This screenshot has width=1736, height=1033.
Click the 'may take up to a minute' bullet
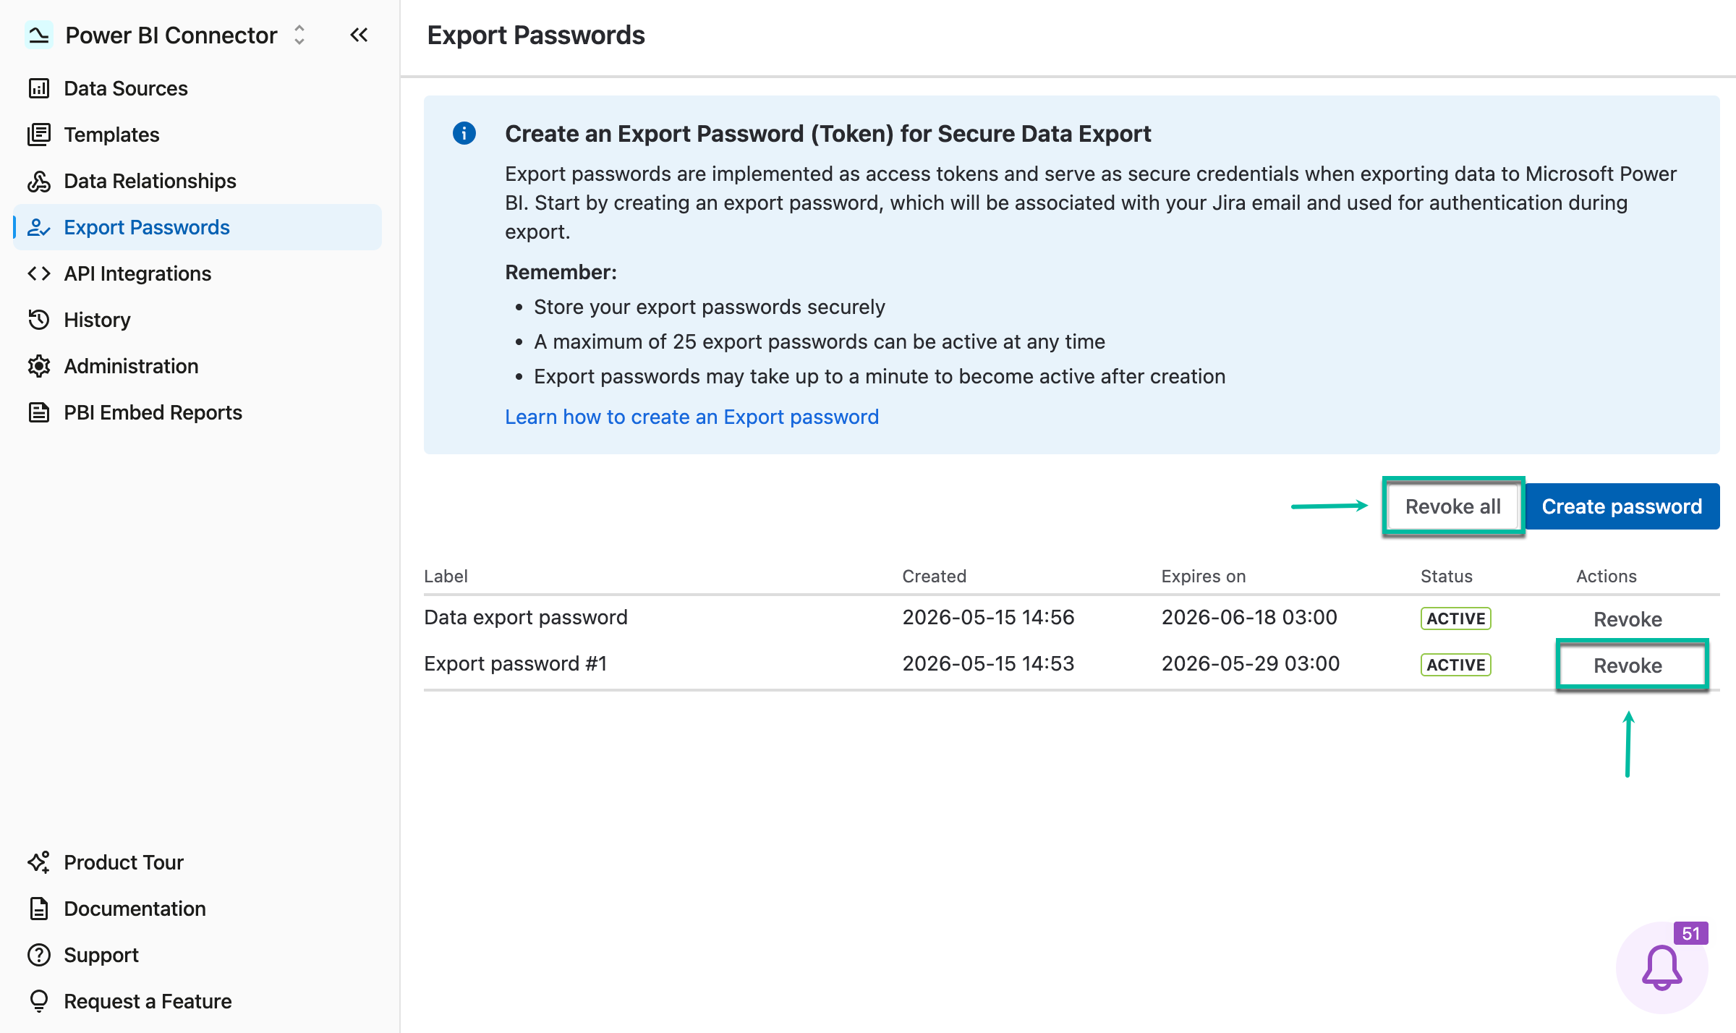879,376
